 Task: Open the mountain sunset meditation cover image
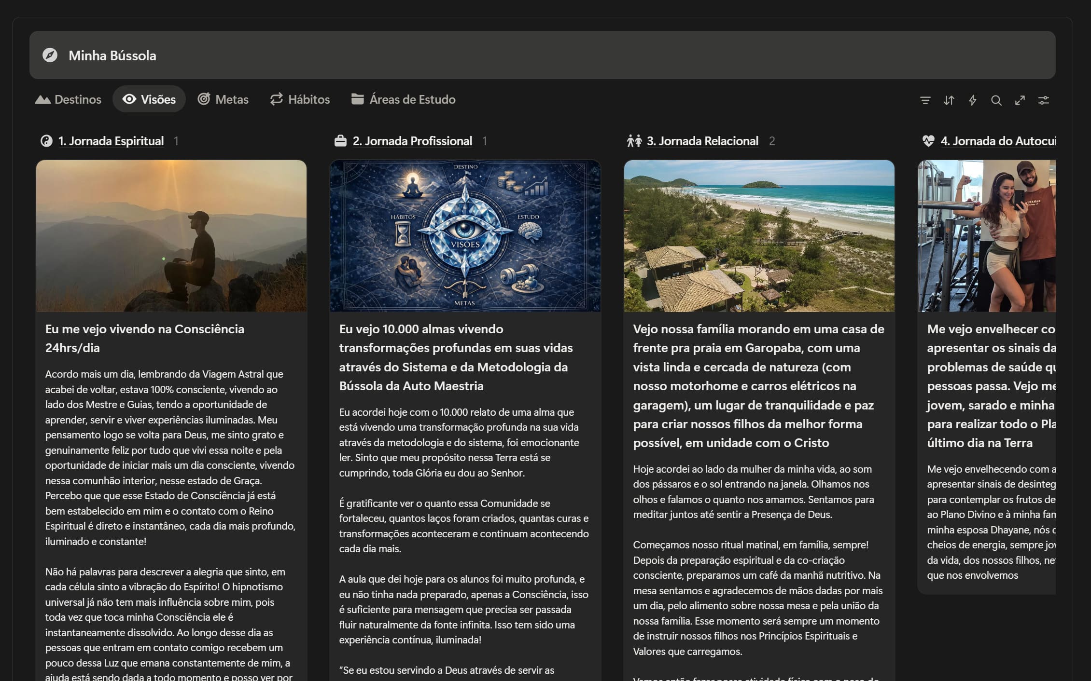coord(171,236)
